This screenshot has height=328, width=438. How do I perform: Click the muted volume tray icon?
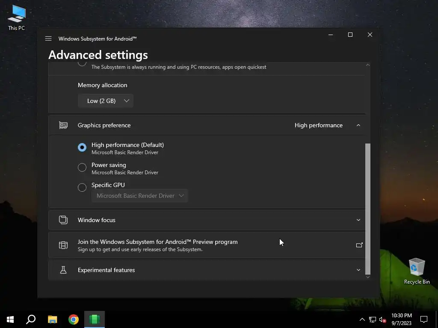click(382, 319)
